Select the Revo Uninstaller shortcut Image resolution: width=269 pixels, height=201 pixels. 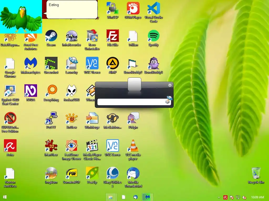pos(92,40)
